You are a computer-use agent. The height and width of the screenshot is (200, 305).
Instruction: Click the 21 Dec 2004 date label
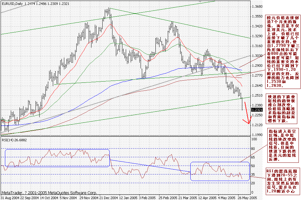pyautogui.click(x=108, y=198)
